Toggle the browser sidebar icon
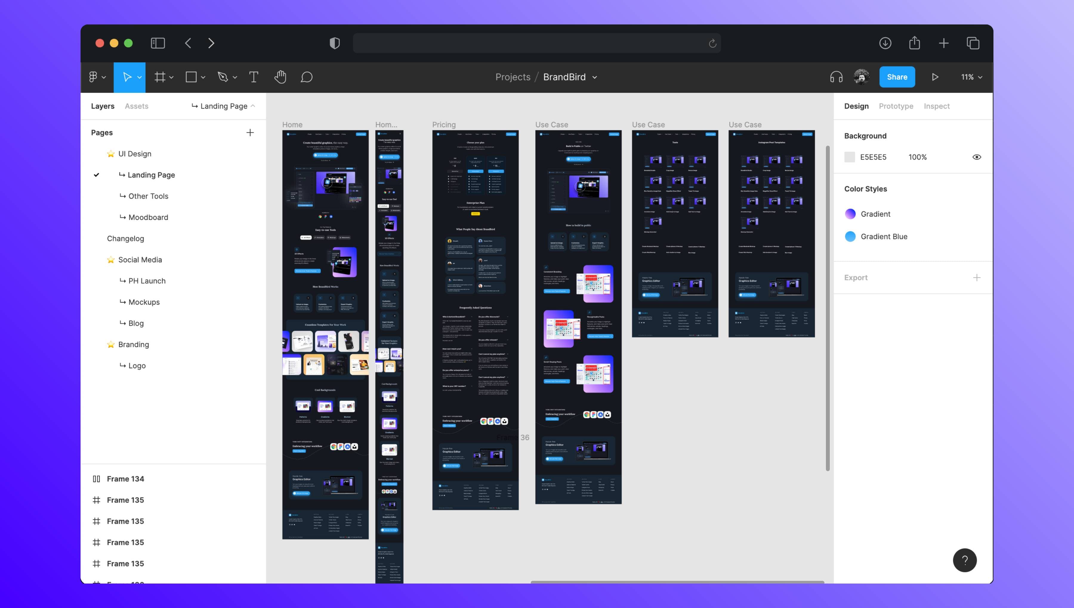The image size is (1074, 608). tap(158, 43)
